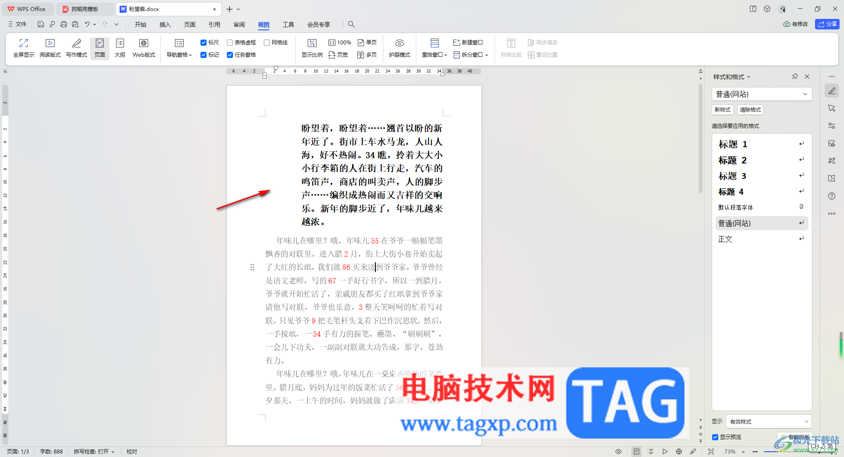Screen dimensions: 844x457
Task: Click the 字数: 888 word count in status bar
Action: [x=51, y=452]
